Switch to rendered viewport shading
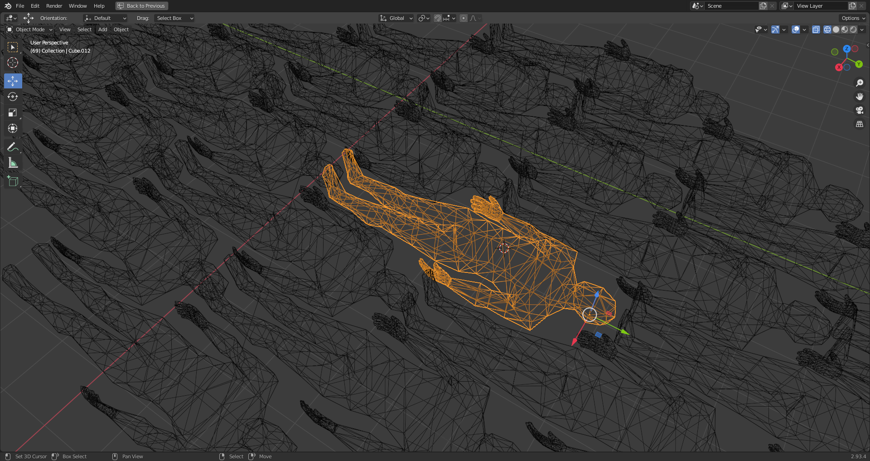The width and height of the screenshot is (870, 461). pyautogui.click(x=853, y=29)
